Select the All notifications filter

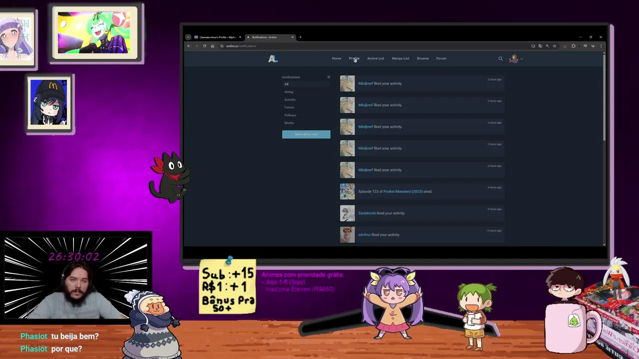point(306,84)
